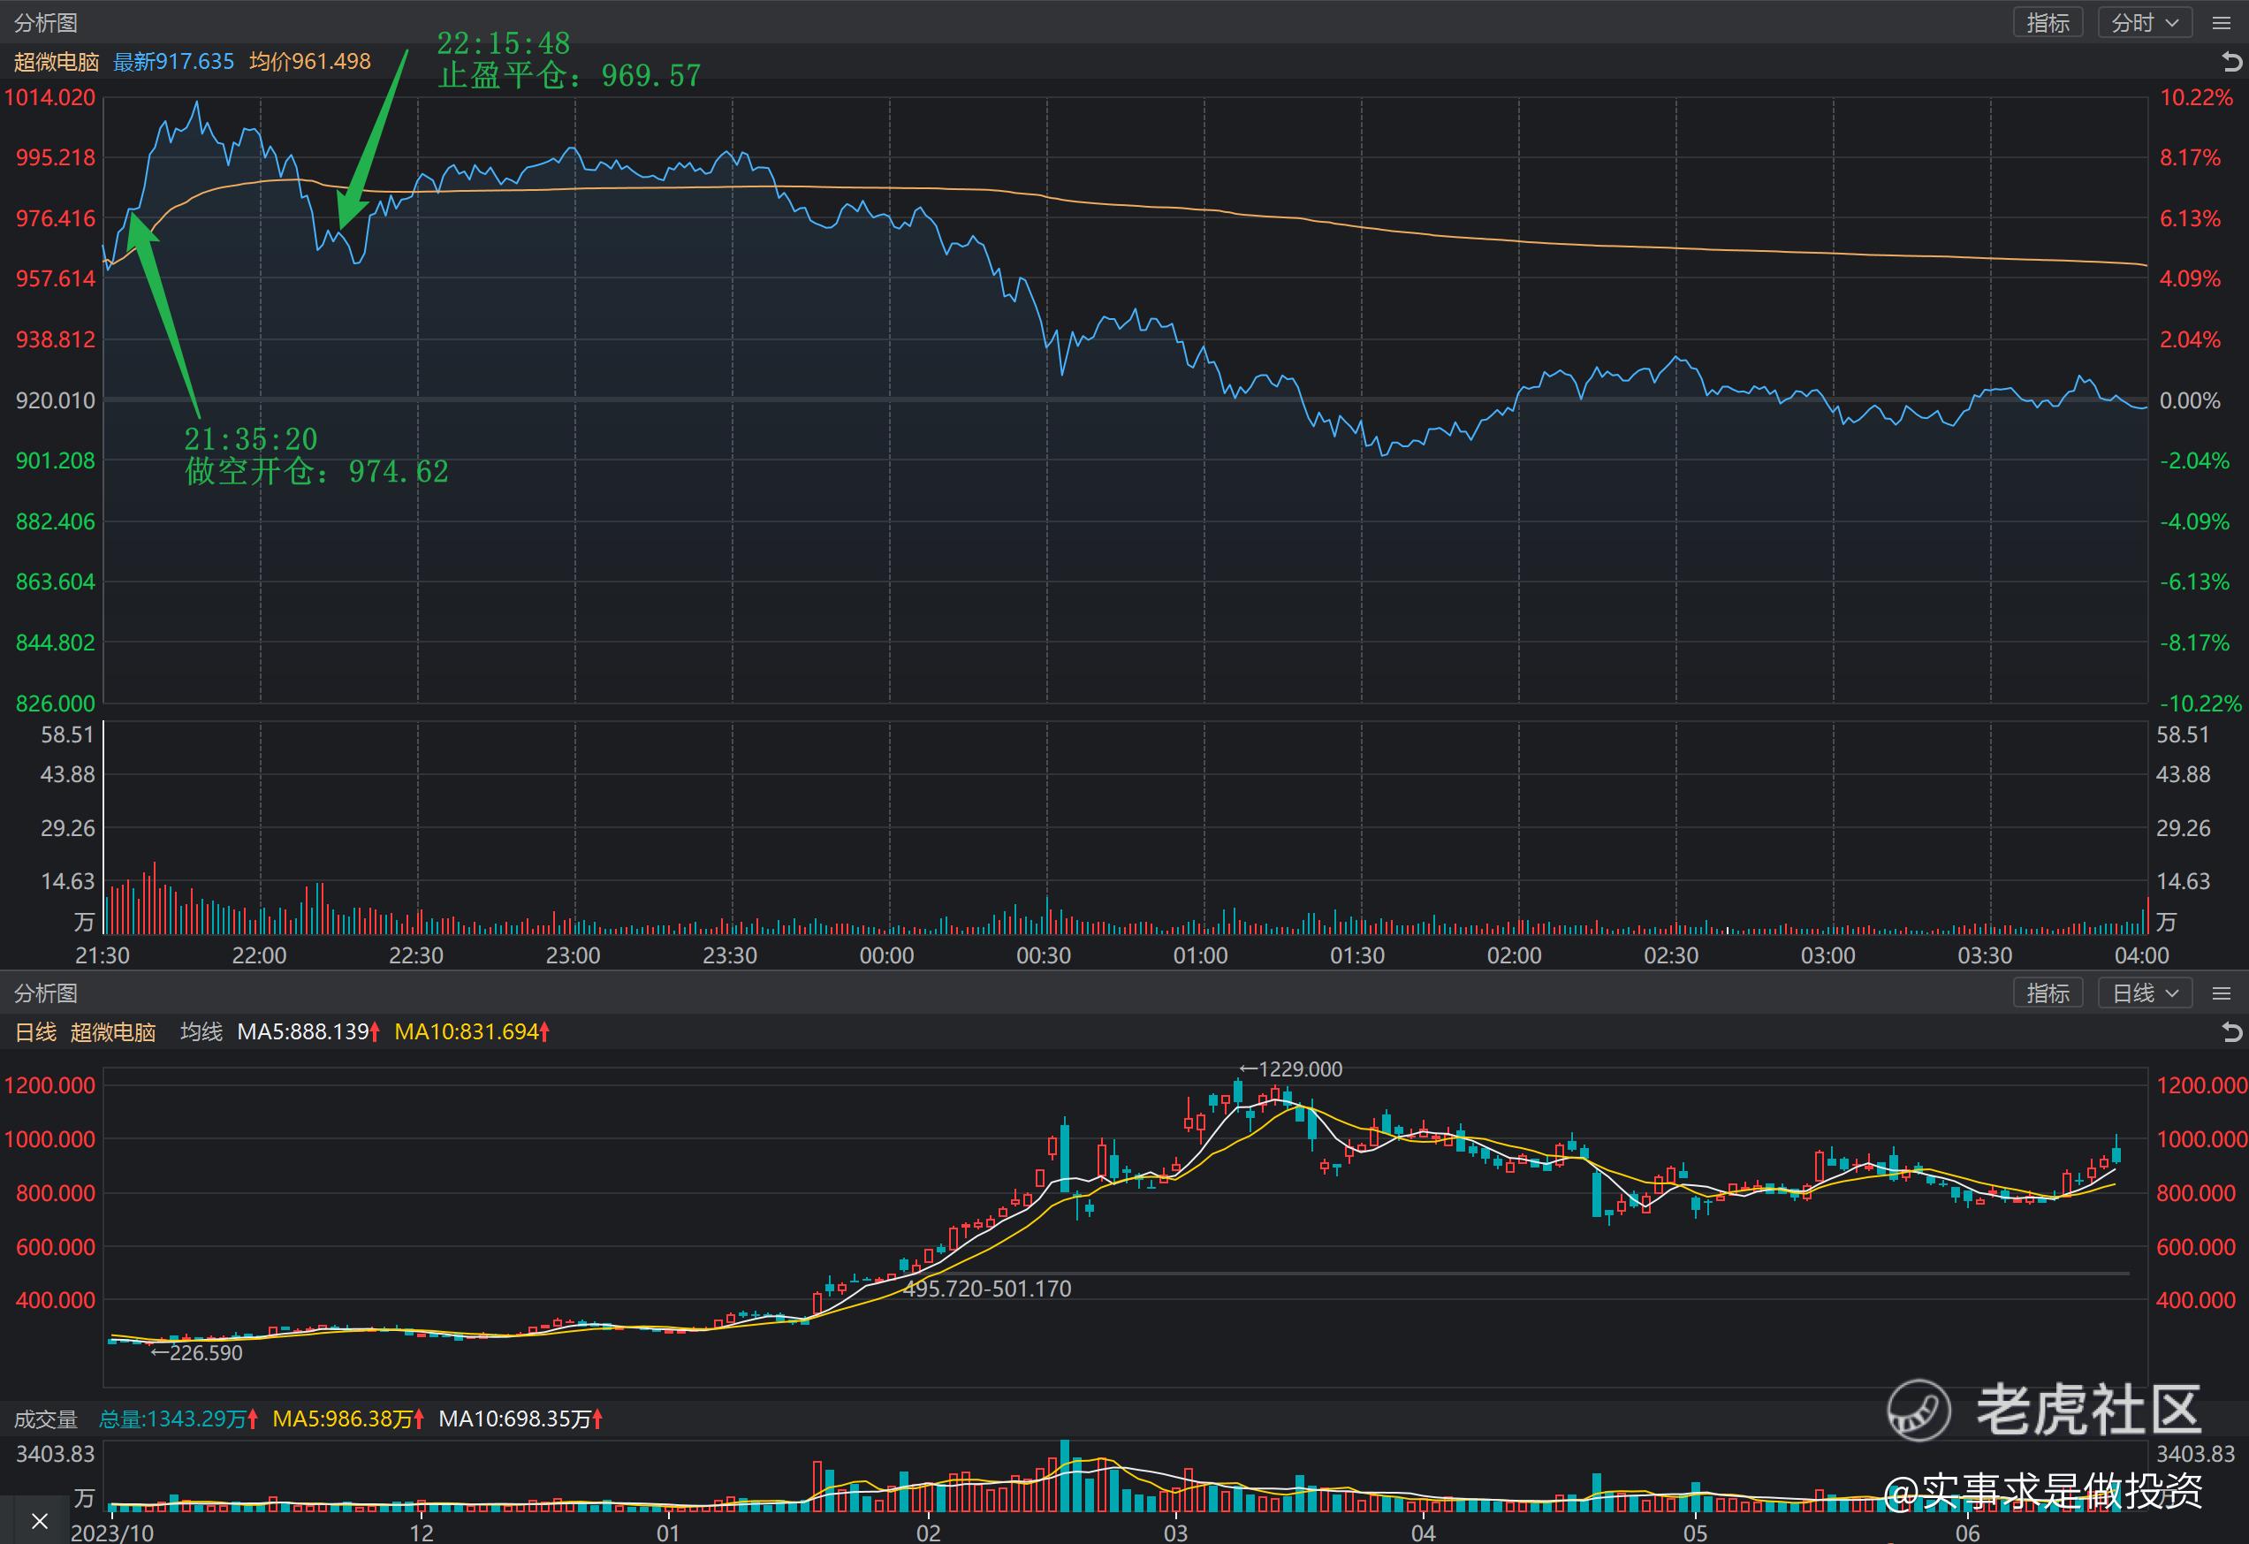2249x1544 pixels.
Task: Close the panel with the X icon
Action: (39, 1521)
